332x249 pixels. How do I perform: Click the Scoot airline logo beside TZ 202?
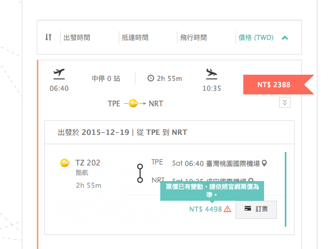click(x=65, y=163)
